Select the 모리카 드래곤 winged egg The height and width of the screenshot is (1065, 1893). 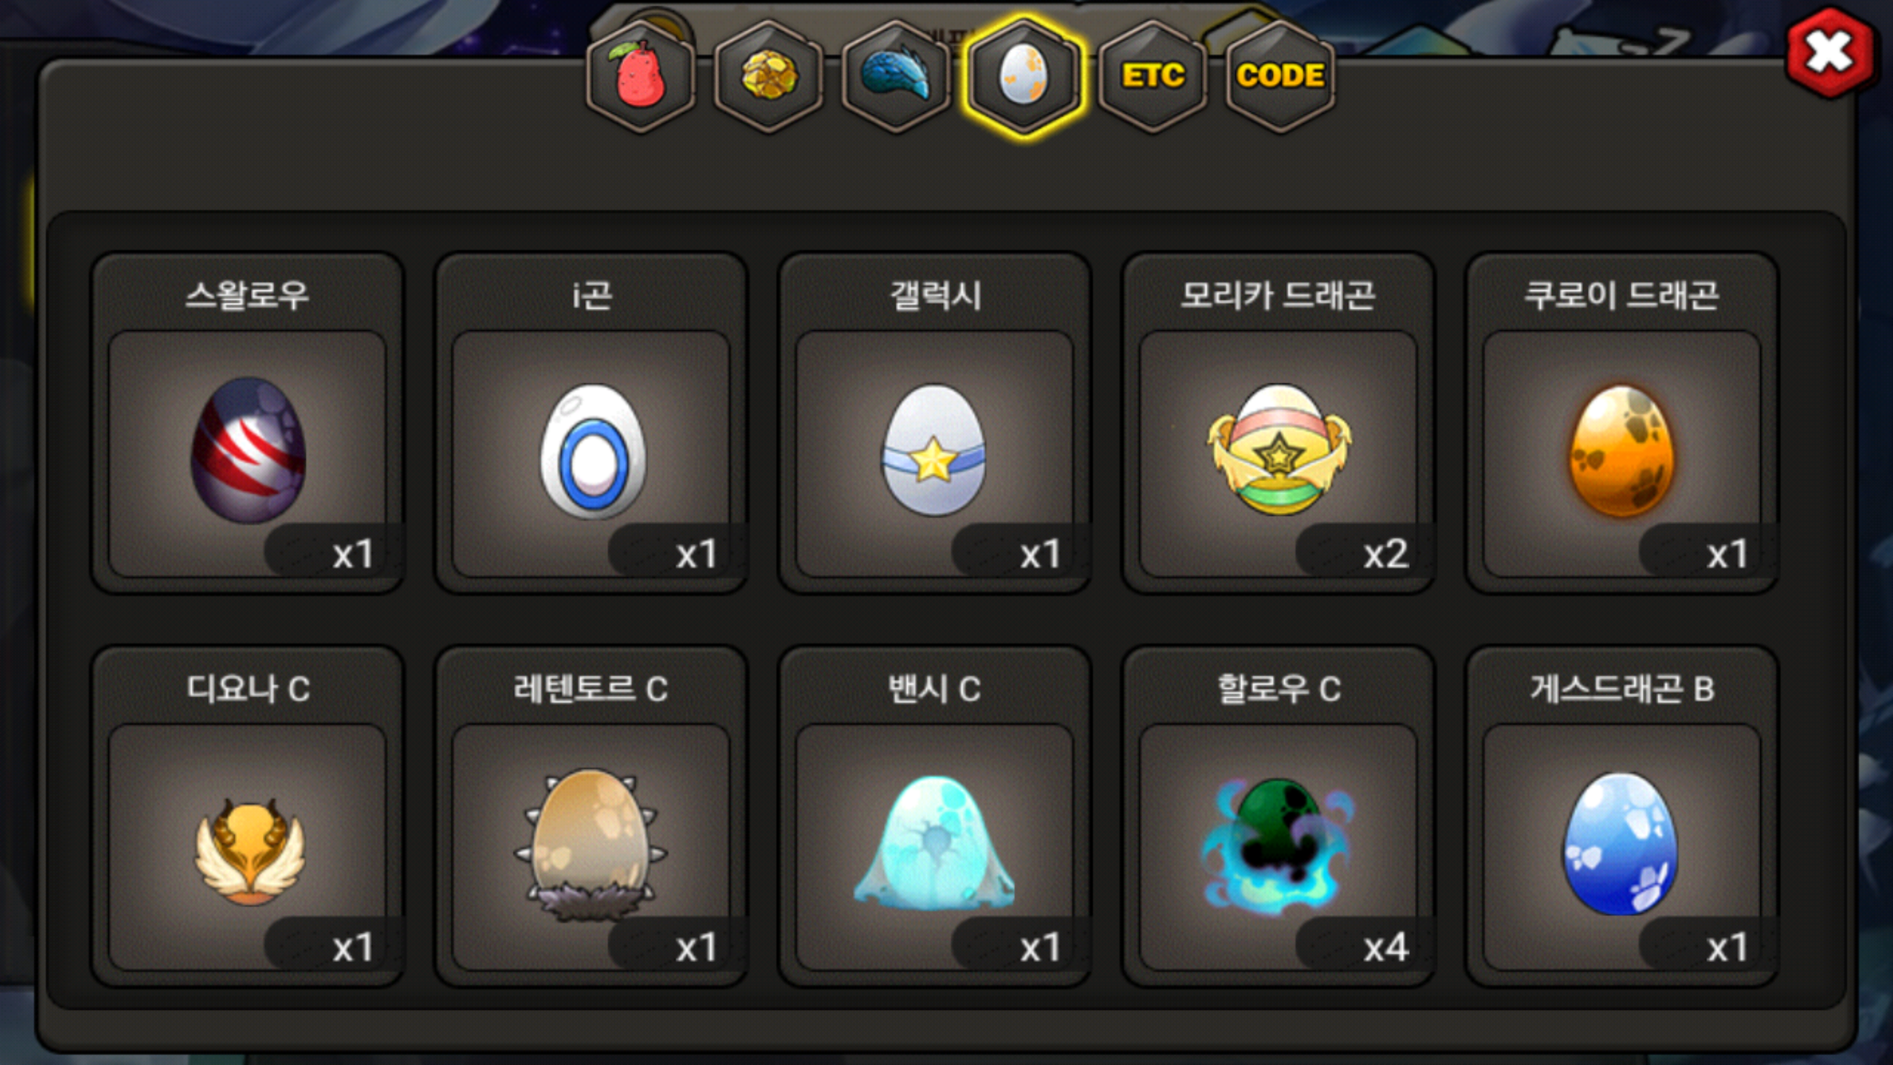1279,450
